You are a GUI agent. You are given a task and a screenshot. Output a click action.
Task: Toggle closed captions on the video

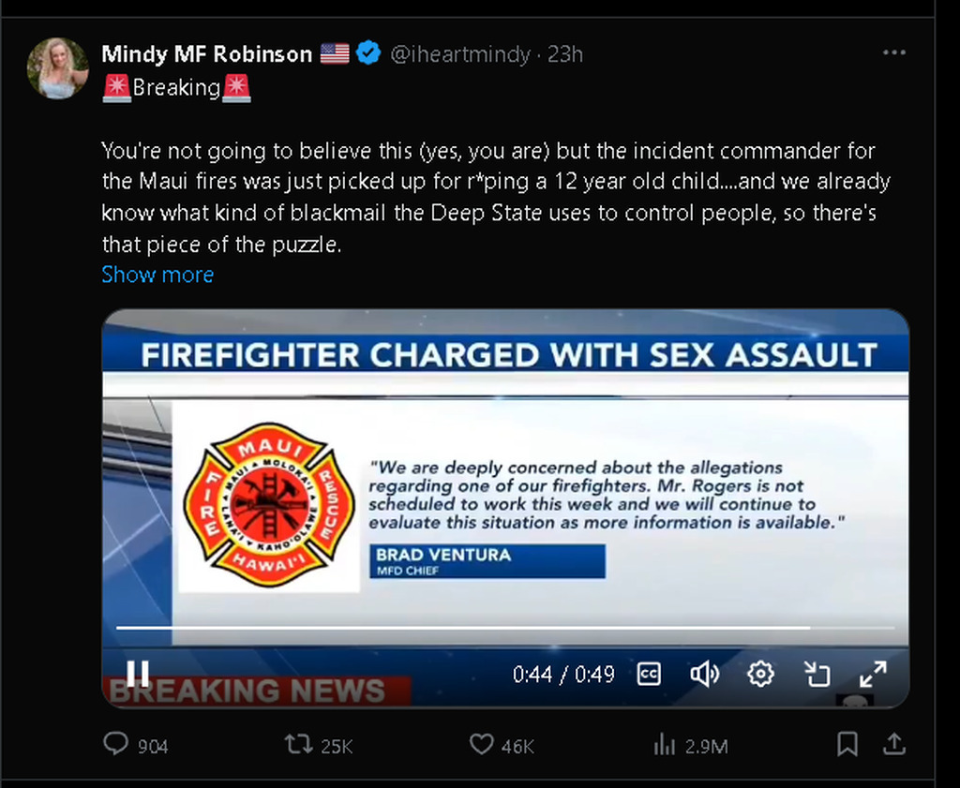tap(649, 674)
